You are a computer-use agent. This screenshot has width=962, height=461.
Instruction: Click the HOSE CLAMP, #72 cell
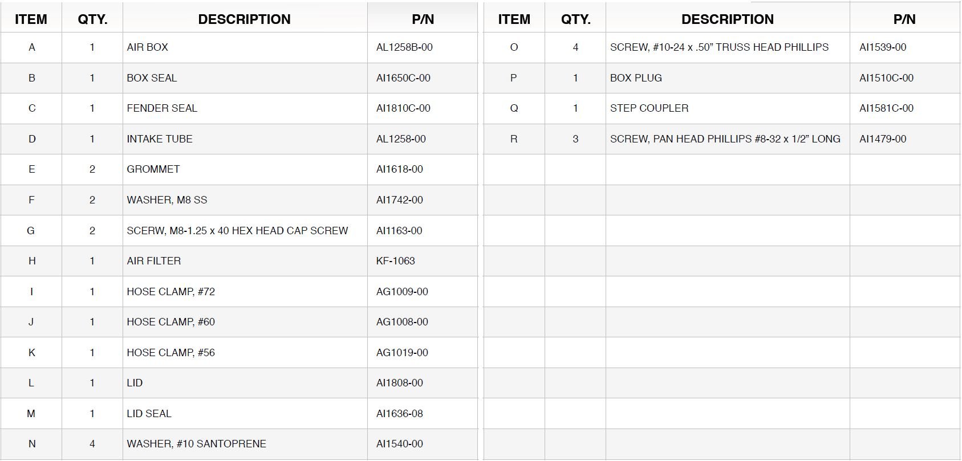coord(171,292)
